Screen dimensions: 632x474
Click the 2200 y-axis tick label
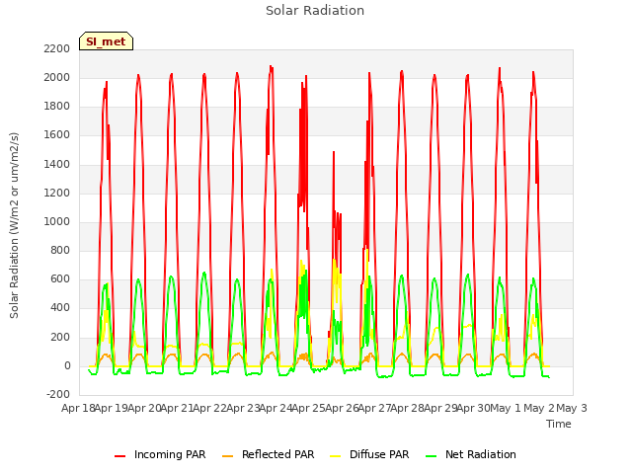pos(57,48)
